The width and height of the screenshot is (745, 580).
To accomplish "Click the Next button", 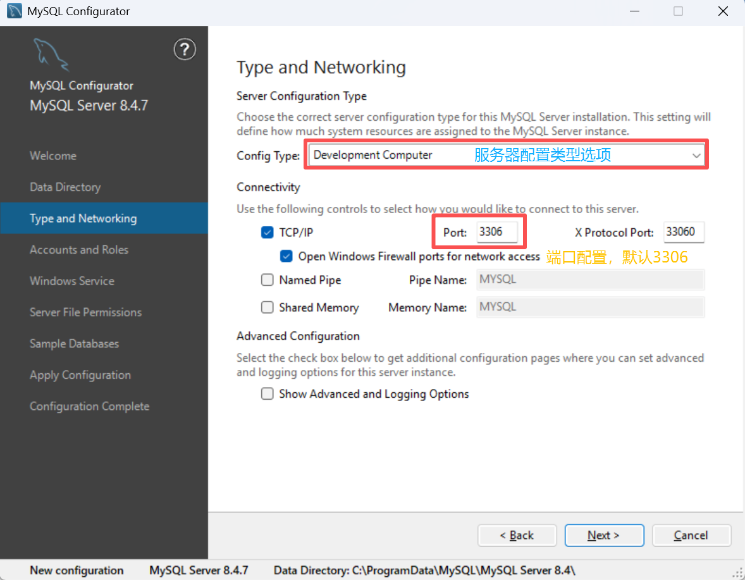I will (604, 535).
